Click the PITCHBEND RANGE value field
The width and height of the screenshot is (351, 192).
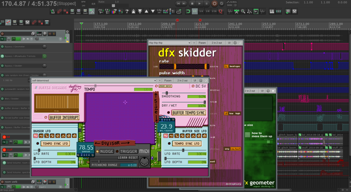(x=129, y=165)
